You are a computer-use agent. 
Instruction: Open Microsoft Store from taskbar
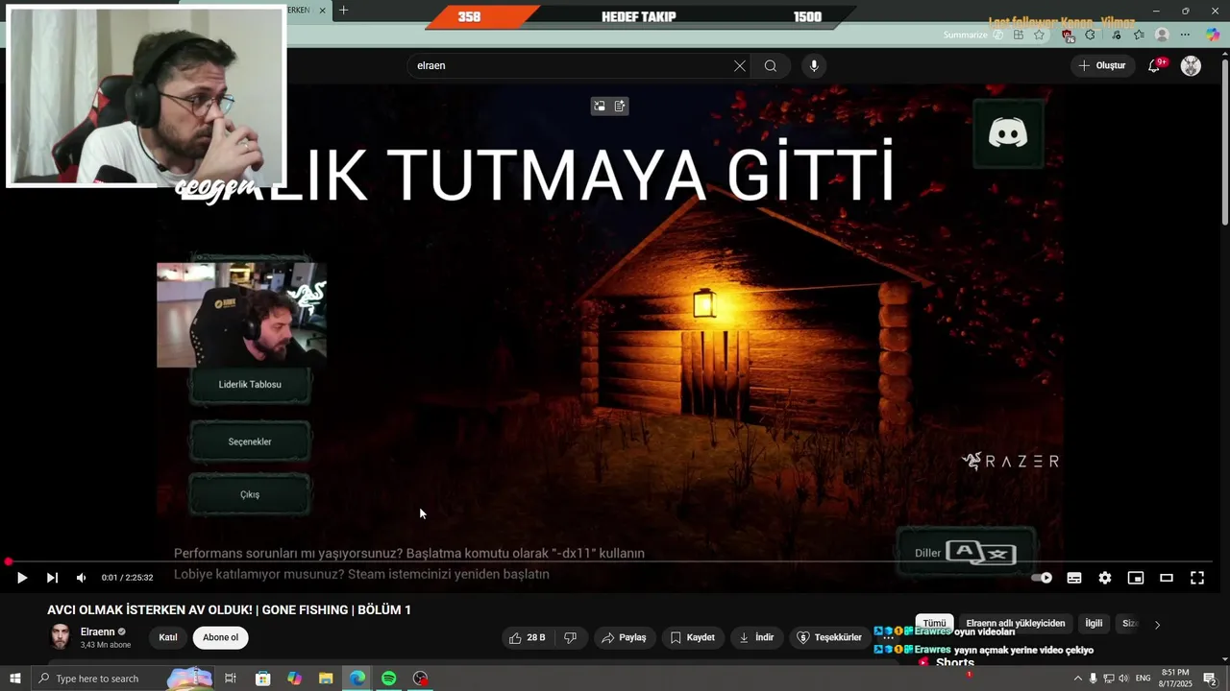pos(262,679)
